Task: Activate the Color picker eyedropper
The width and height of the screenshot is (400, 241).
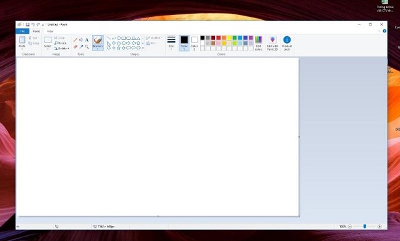Action: click(x=81, y=47)
